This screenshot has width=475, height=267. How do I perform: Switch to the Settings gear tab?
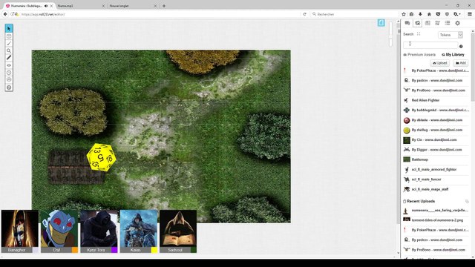click(457, 23)
